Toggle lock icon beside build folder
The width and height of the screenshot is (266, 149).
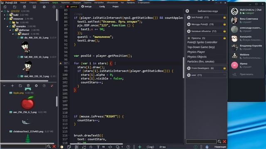(7, 15)
